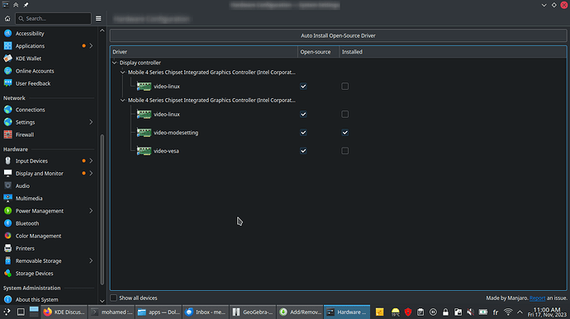This screenshot has height=319, width=570.
Task: Click the Audio speaker icon
Action: click(x=7, y=185)
